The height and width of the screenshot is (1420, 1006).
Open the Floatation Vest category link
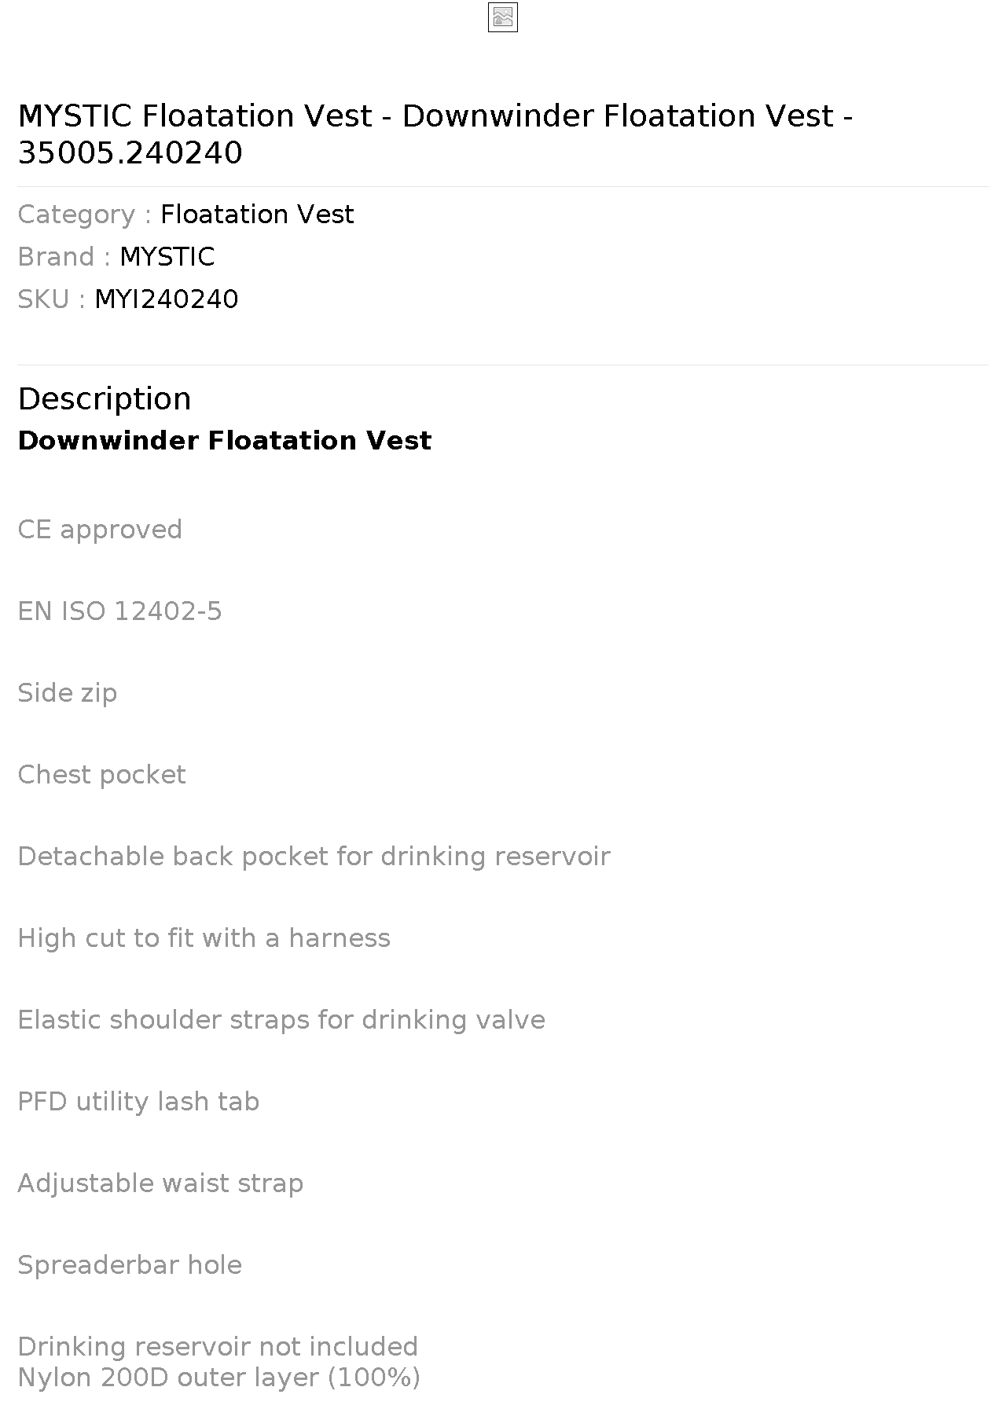point(257,215)
